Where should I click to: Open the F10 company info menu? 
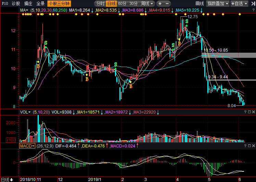tap(5, 3)
